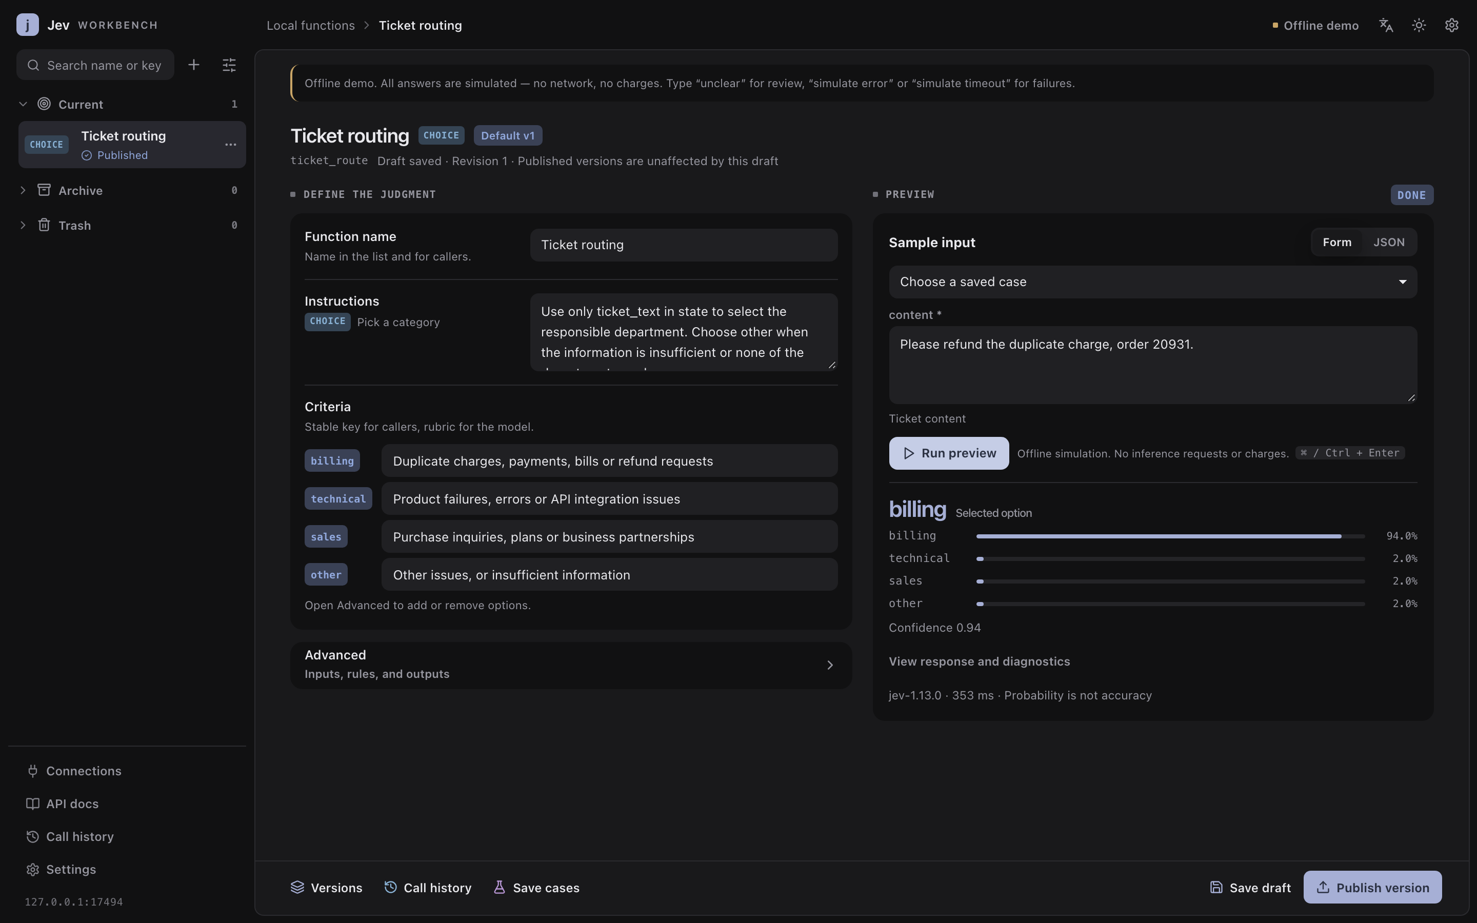Screen dimensions: 1477x923
Task: Click the Default v1 version badge
Action: click(508, 135)
